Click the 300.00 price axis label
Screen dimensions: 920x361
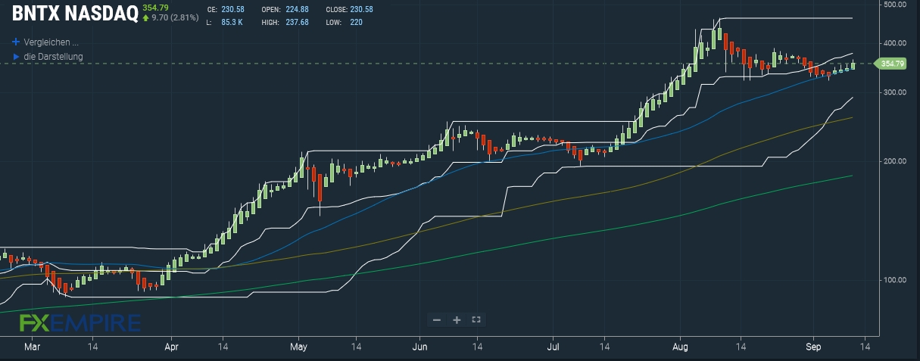[x=894, y=92]
